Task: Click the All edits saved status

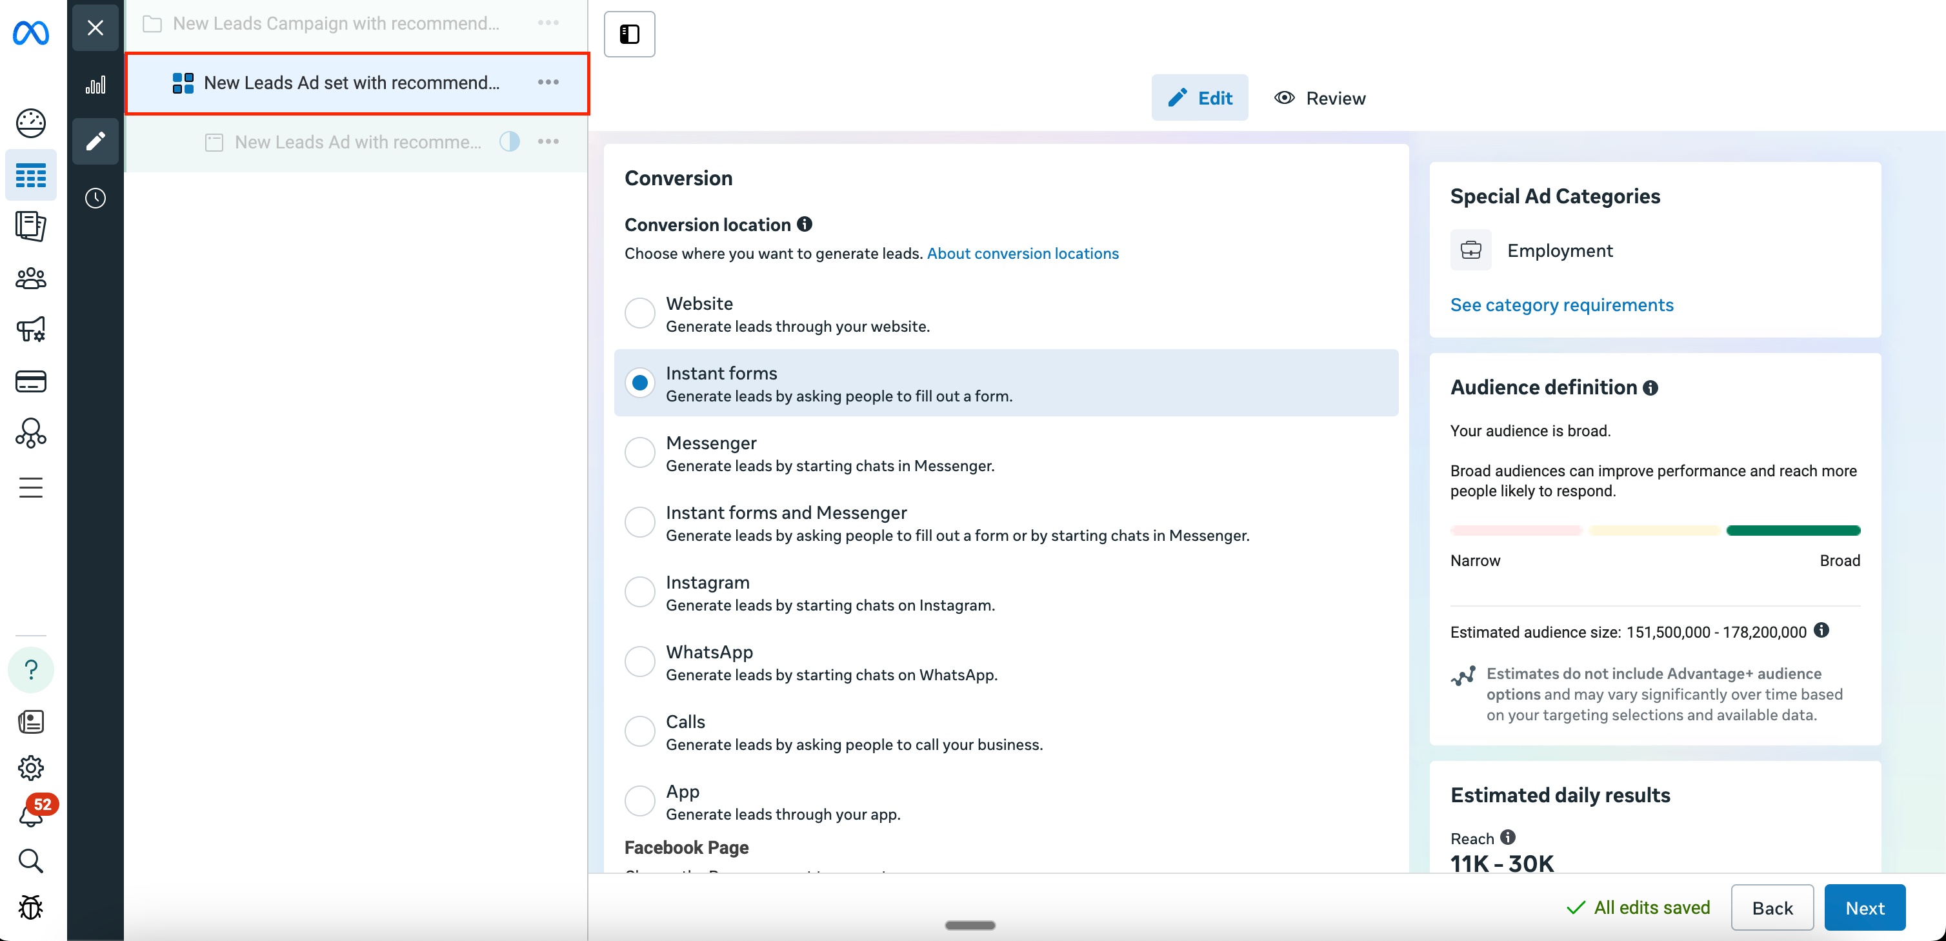Action: pyautogui.click(x=1638, y=907)
